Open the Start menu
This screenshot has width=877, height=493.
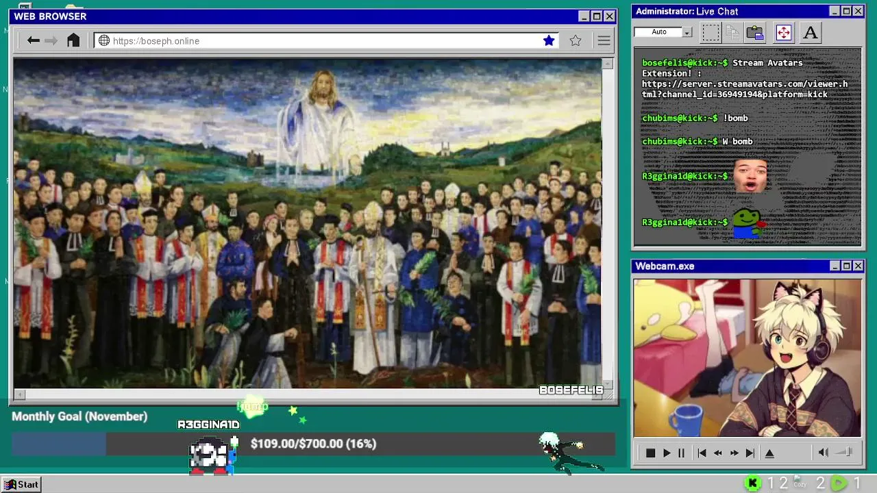coord(21,484)
